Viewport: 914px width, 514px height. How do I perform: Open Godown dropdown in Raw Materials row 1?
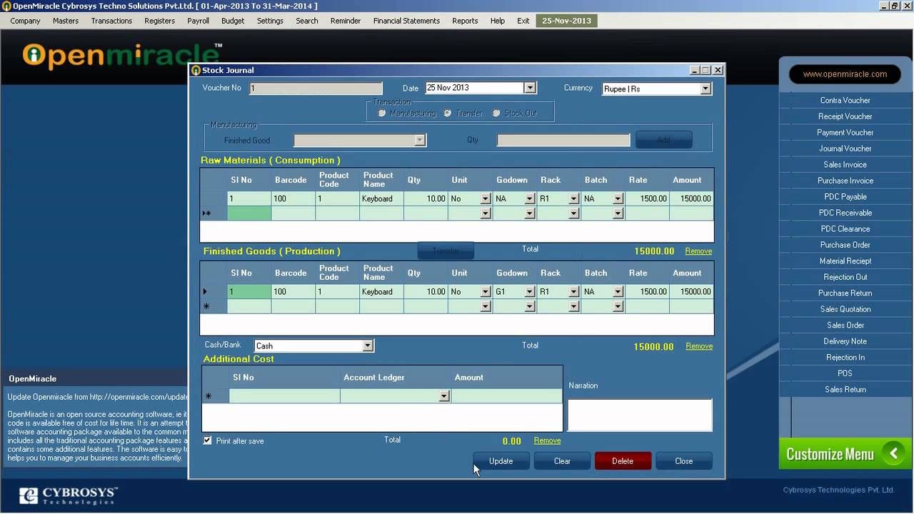point(530,198)
